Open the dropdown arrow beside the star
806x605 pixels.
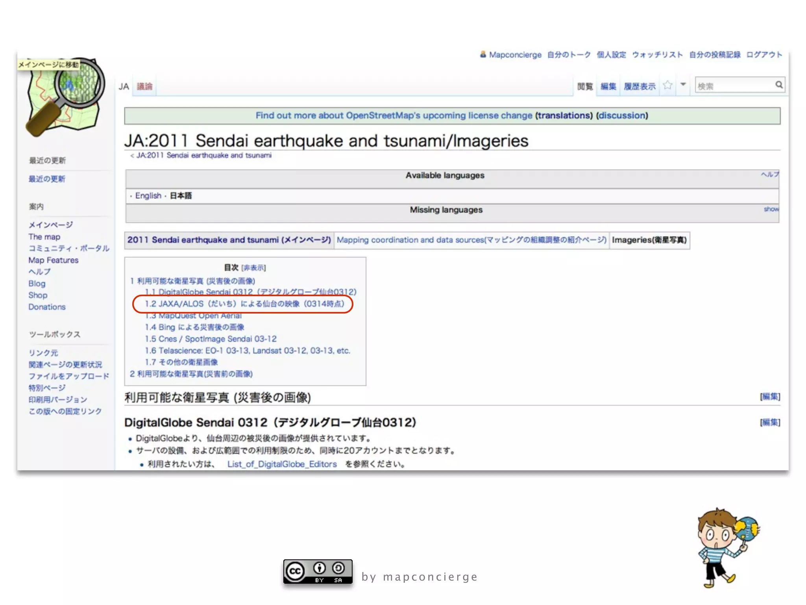683,84
